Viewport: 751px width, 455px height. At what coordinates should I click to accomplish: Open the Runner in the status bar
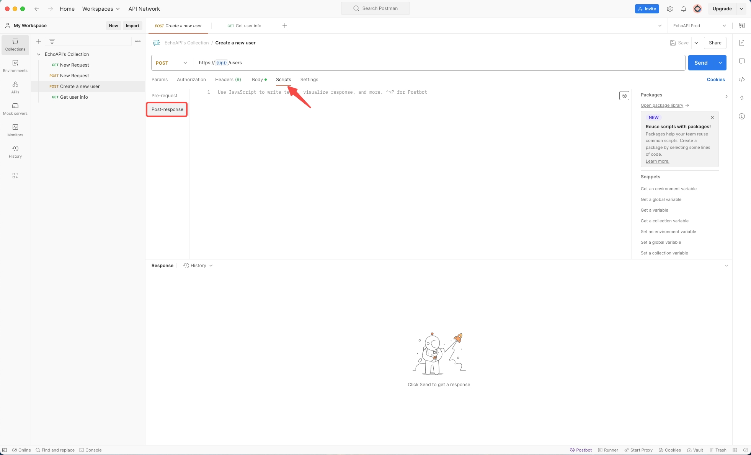(608, 450)
